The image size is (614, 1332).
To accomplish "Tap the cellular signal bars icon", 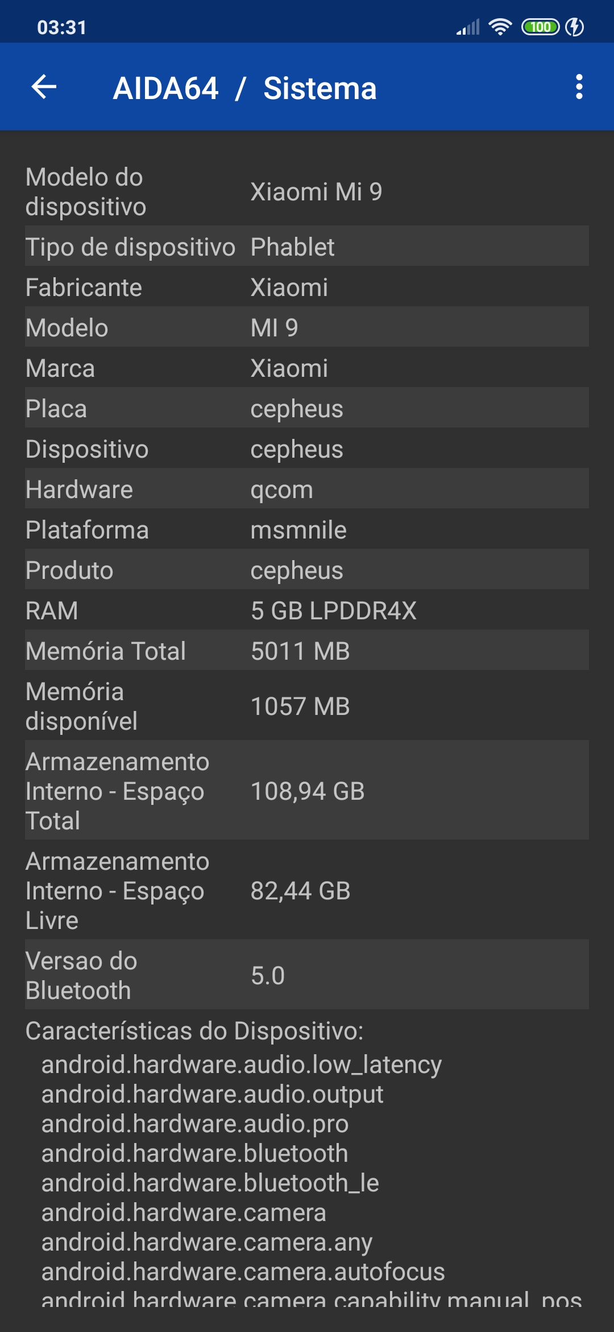I will click(468, 27).
